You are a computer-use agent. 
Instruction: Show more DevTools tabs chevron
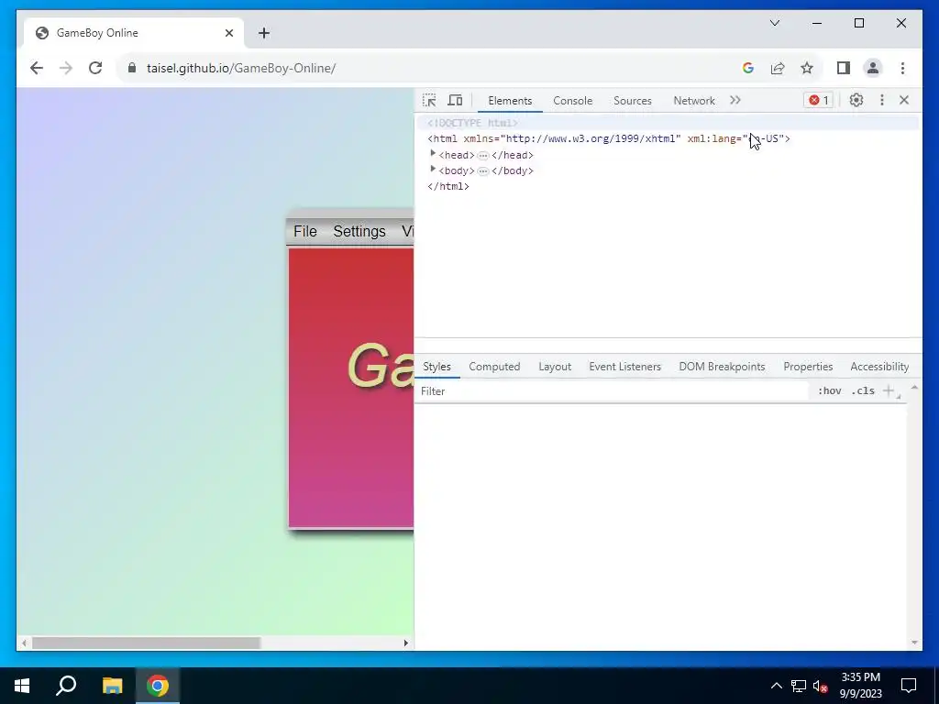pyautogui.click(x=735, y=100)
